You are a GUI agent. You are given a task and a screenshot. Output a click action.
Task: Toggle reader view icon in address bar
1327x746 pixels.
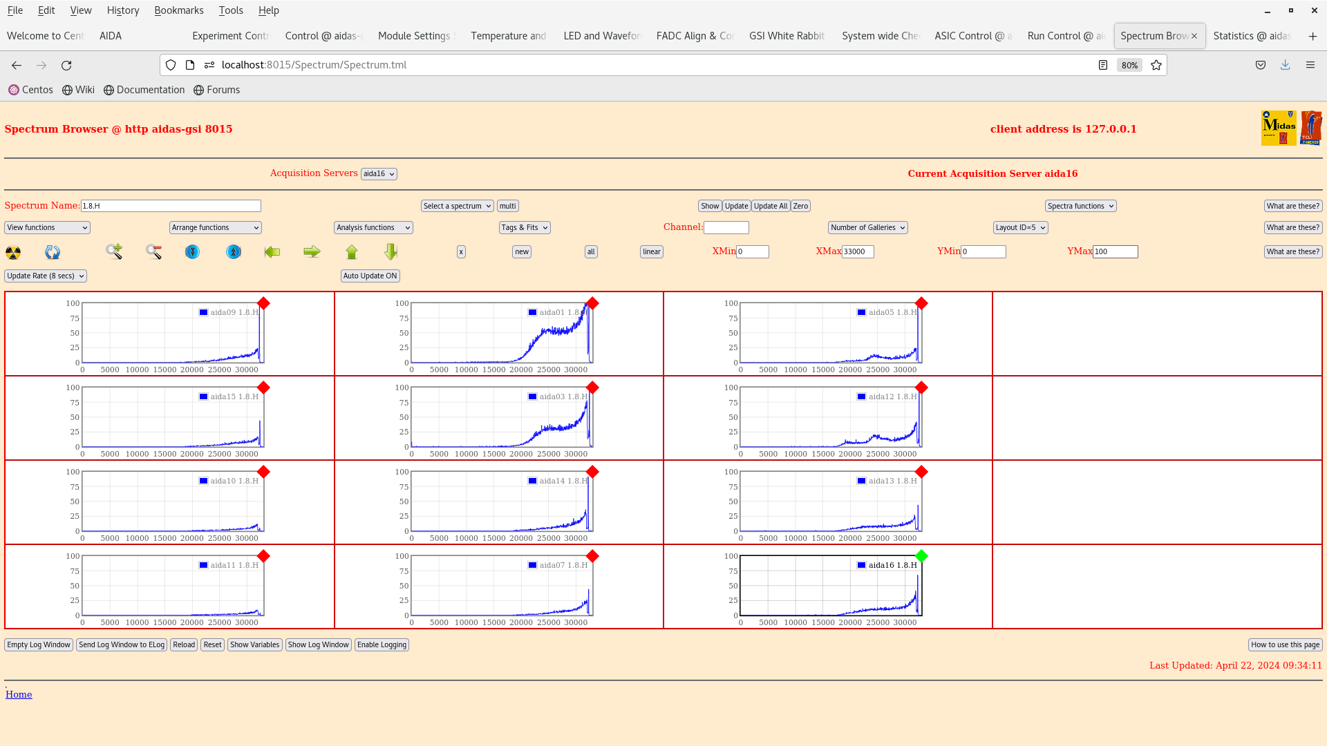[1103, 65]
